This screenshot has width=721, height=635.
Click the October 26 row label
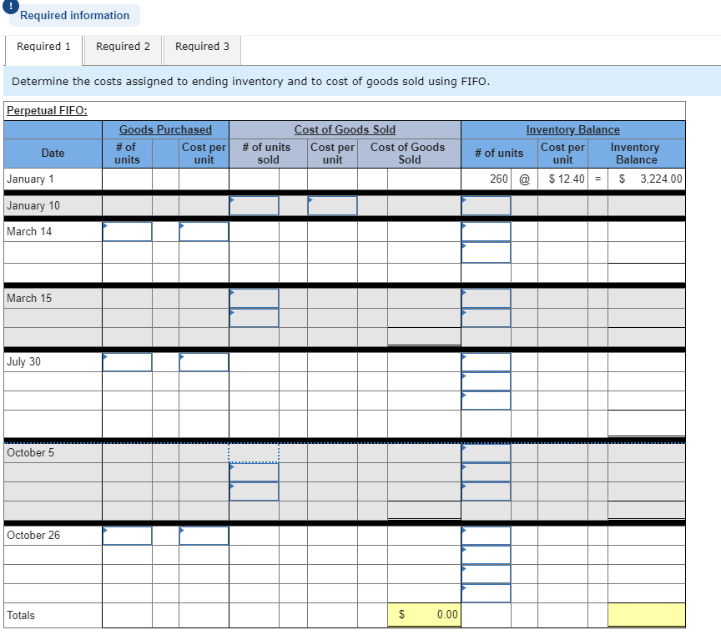pos(33,535)
